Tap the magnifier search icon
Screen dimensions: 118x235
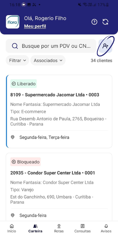coord(15,46)
